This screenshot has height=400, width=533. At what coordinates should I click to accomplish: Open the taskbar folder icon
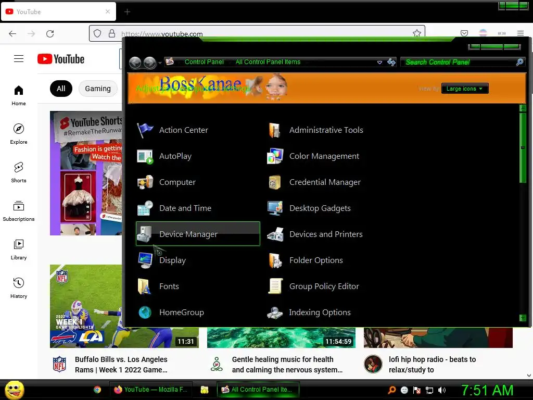204,390
